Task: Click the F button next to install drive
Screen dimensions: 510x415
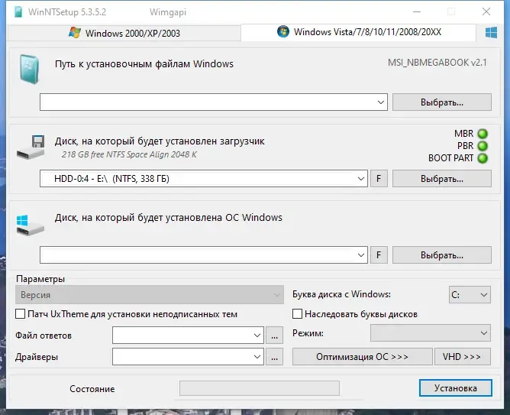Action: [379, 255]
